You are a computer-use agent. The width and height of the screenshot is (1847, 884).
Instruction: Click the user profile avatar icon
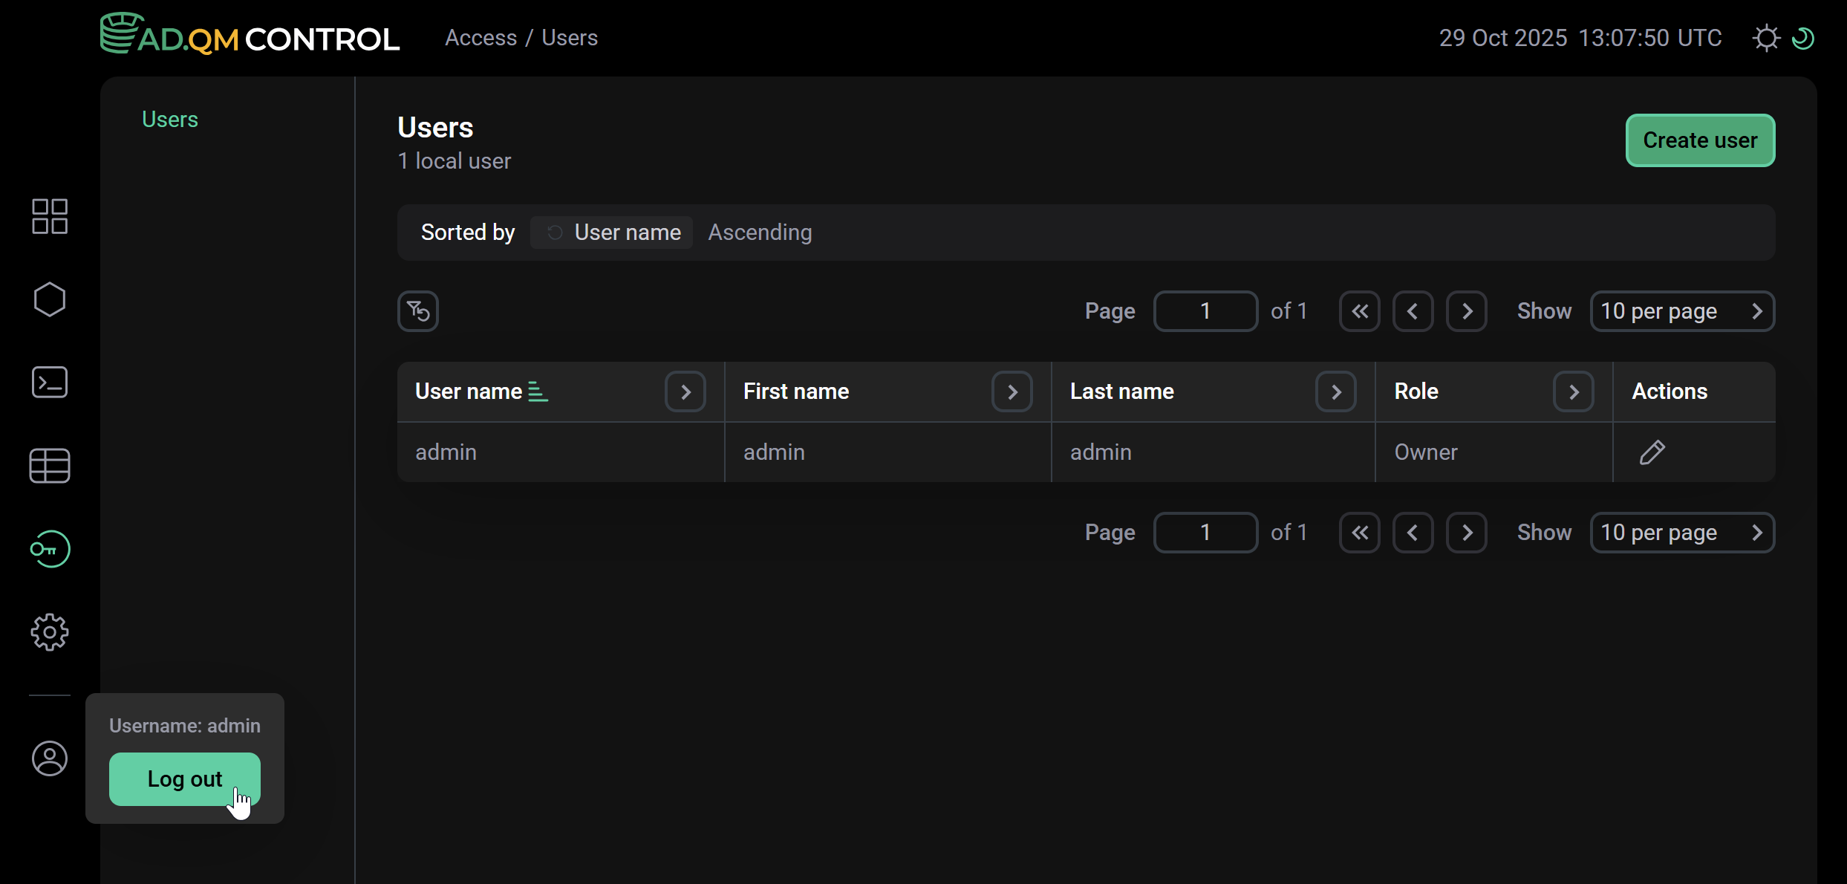(x=50, y=758)
